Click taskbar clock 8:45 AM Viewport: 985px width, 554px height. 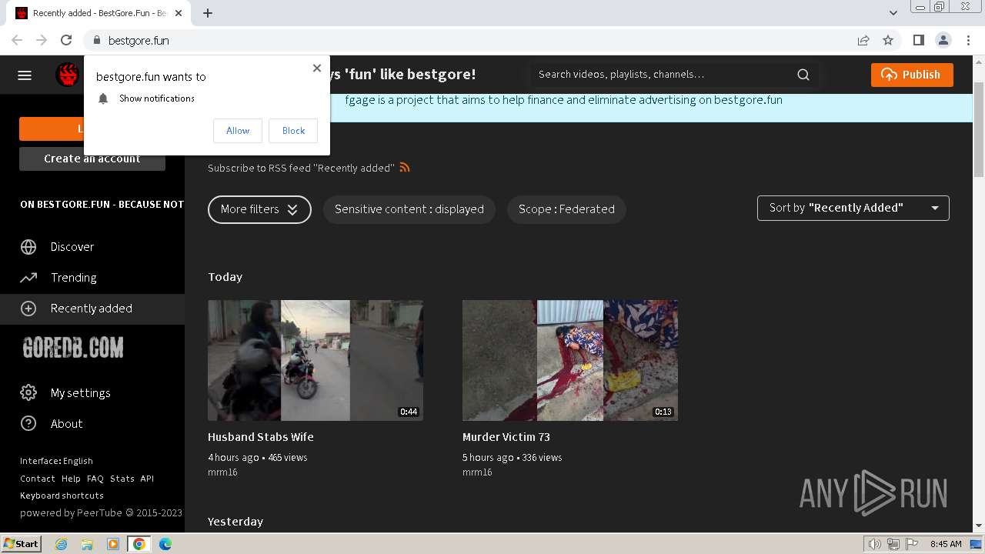pyautogui.click(x=946, y=544)
